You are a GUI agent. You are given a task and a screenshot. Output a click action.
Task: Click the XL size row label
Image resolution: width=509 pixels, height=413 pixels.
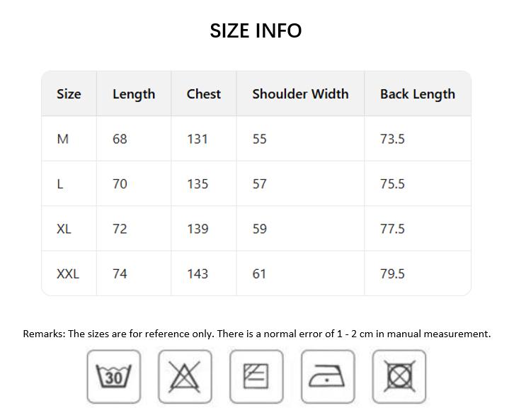[64, 229]
